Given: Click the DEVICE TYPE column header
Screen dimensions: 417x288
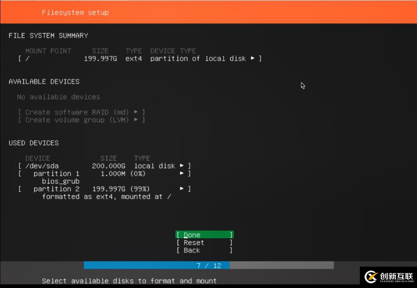Looking at the screenshot, I should [x=173, y=51].
